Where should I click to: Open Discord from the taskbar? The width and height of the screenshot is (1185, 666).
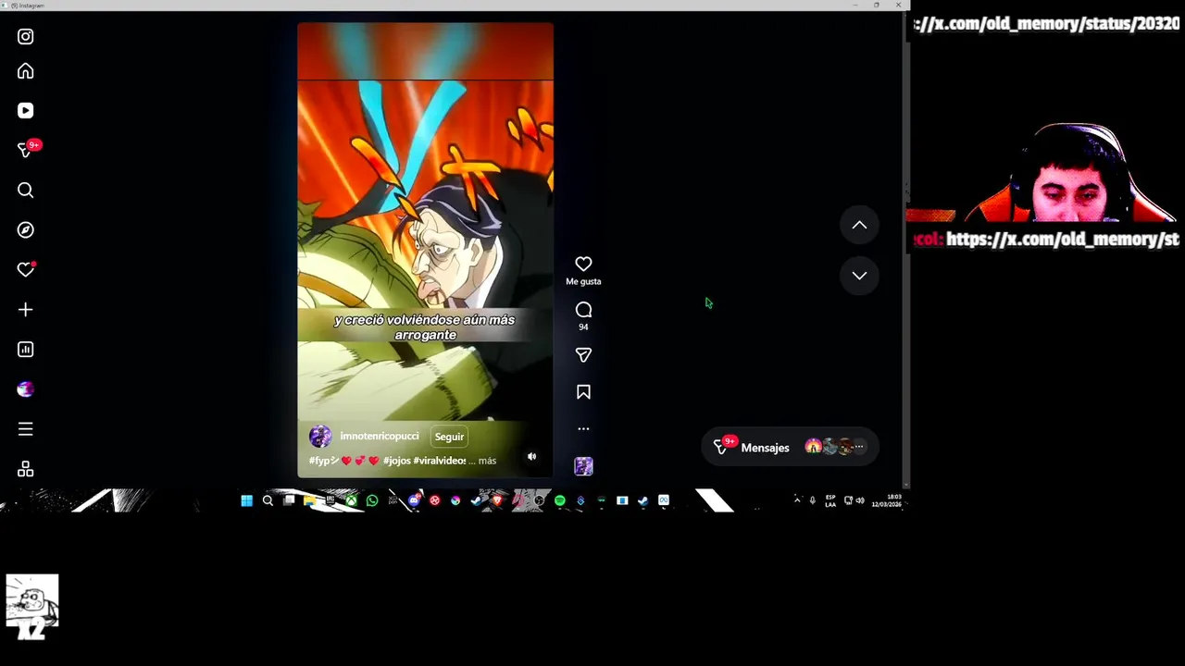[414, 500]
